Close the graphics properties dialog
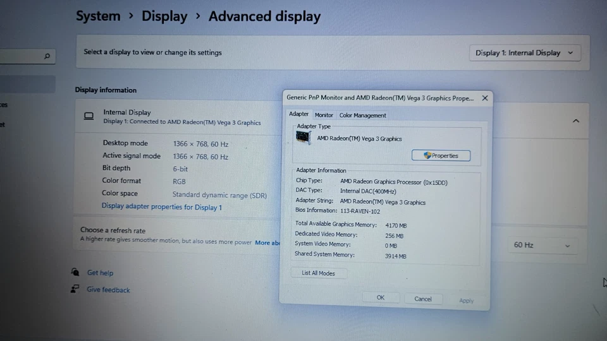The width and height of the screenshot is (607, 341). 485,99
